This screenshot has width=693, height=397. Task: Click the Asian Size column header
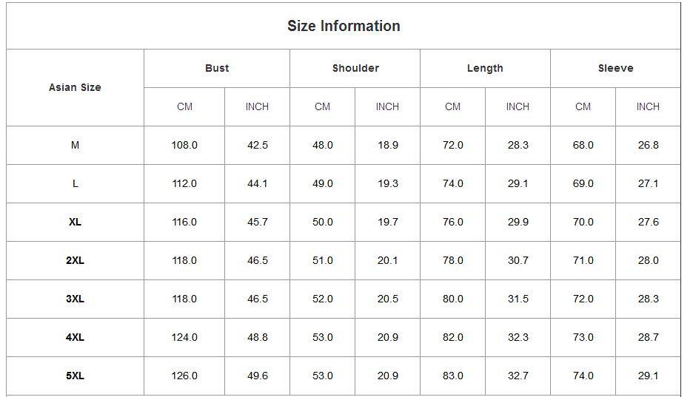click(75, 87)
